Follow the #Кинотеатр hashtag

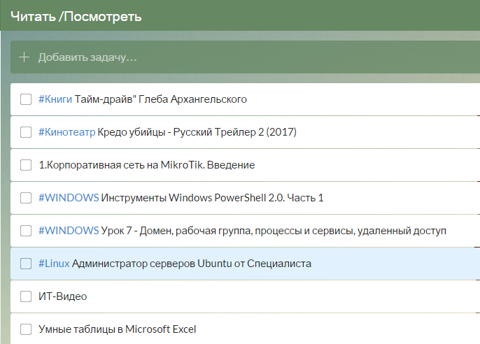tap(66, 132)
